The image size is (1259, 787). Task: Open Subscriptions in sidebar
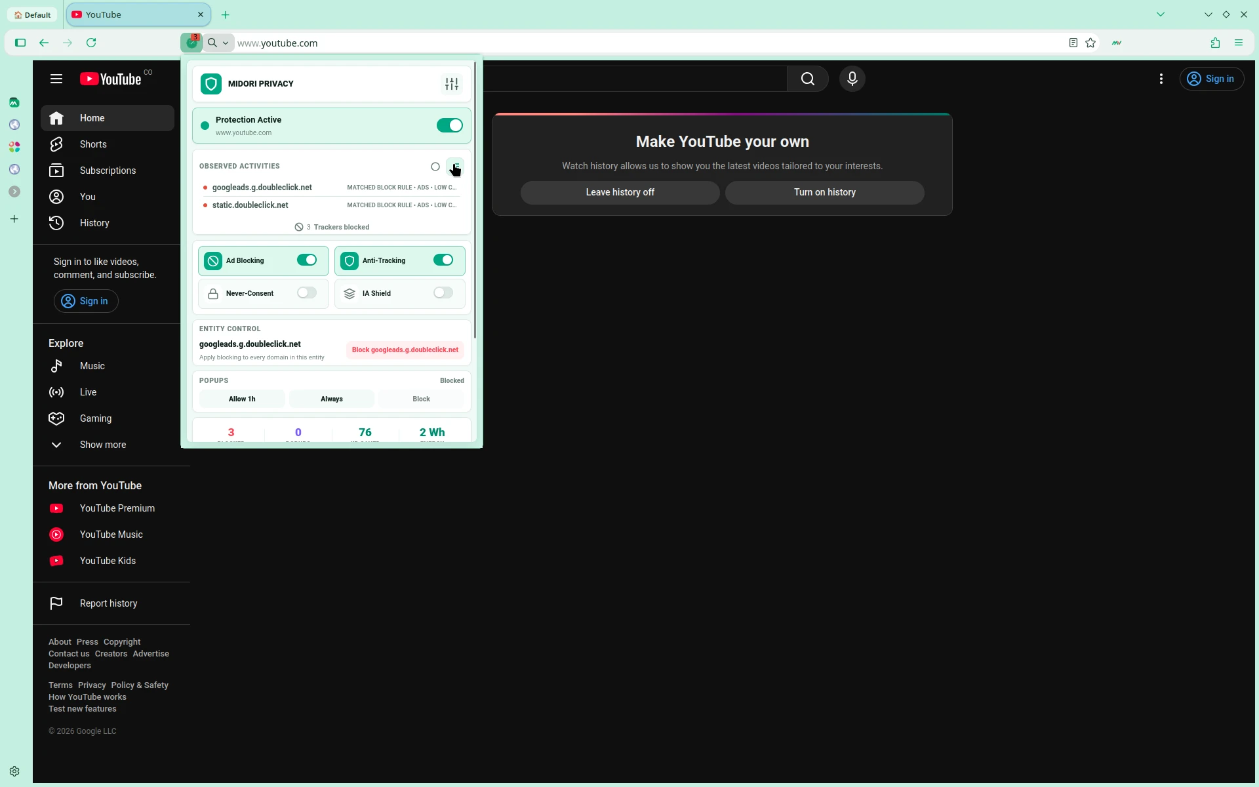click(x=108, y=171)
